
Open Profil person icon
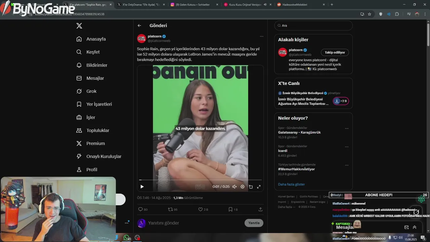(79, 169)
